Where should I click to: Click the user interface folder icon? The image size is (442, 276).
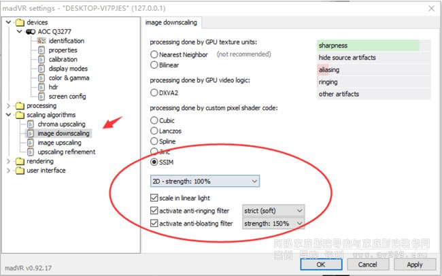(20, 171)
